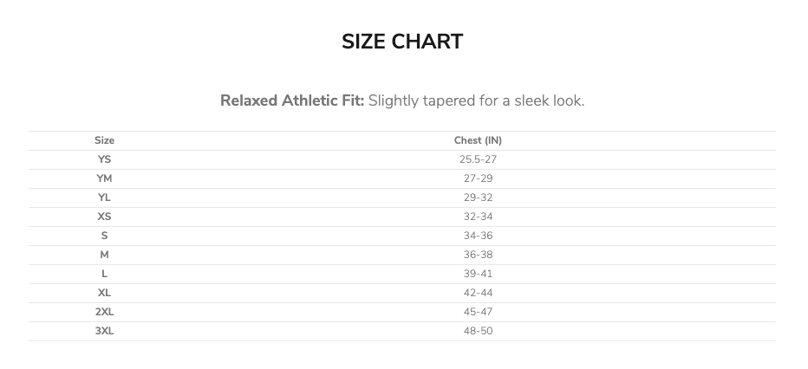Select the YL size row label
Image resolution: width=808 pixels, height=369 pixels.
(104, 197)
